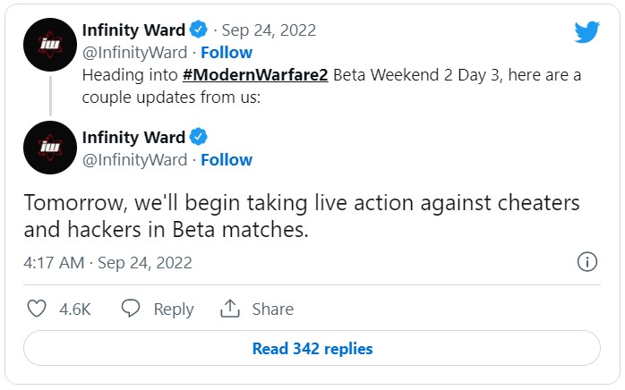
Task: Open the tweet info circle icon
Action: pyautogui.click(x=587, y=262)
